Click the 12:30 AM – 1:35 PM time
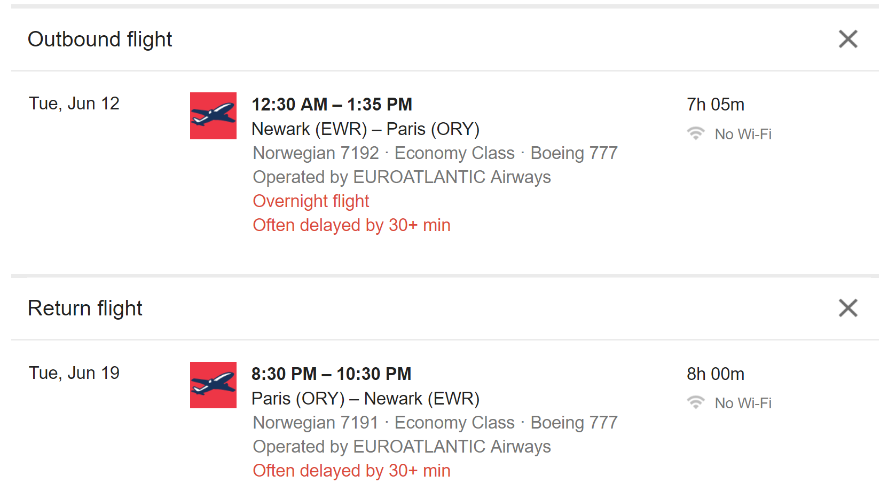This screenshot has width=888, height=499. pyautogui.click(x=332, y=105)
